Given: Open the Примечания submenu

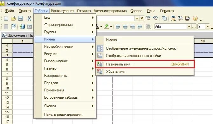Looking at the screenshot, I should [65, 90].
